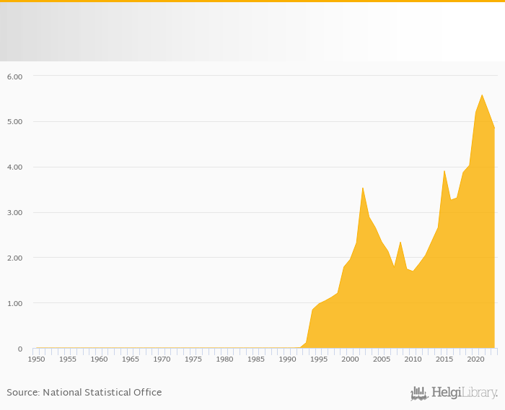Open the HelgiLibrary text link
Image resolution: width=505 pixels, height=410 pixels.
pyautogui.click(x=464, y=393)
